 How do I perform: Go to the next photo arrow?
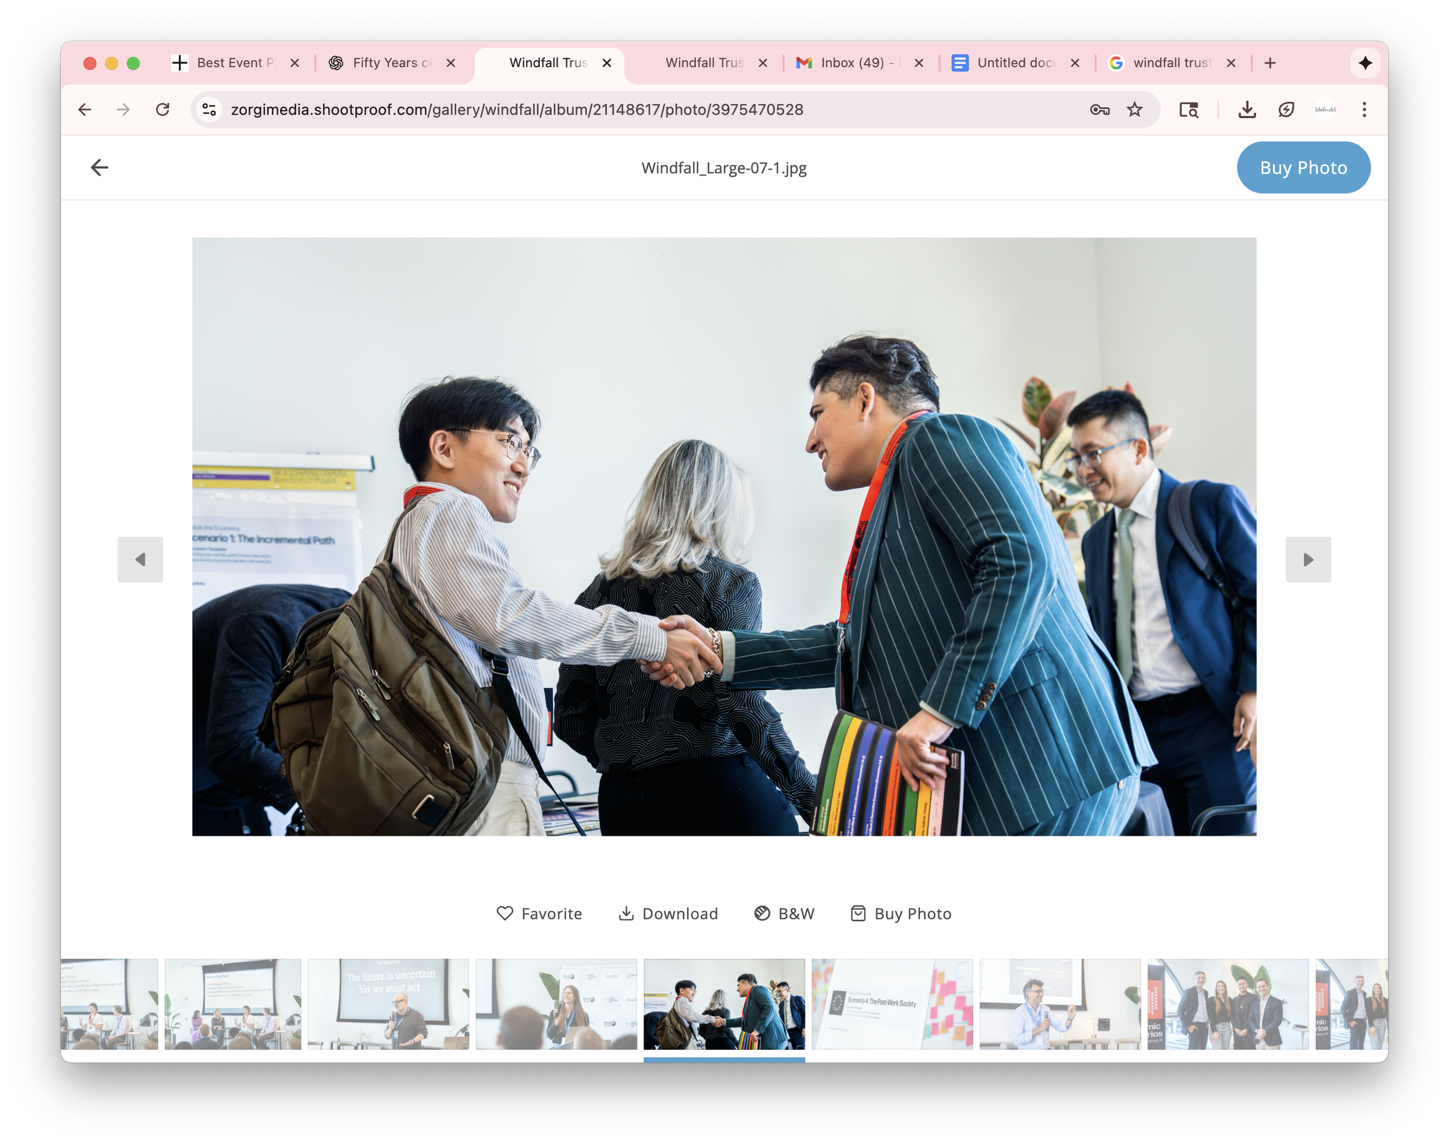[x=1308, y=560]
